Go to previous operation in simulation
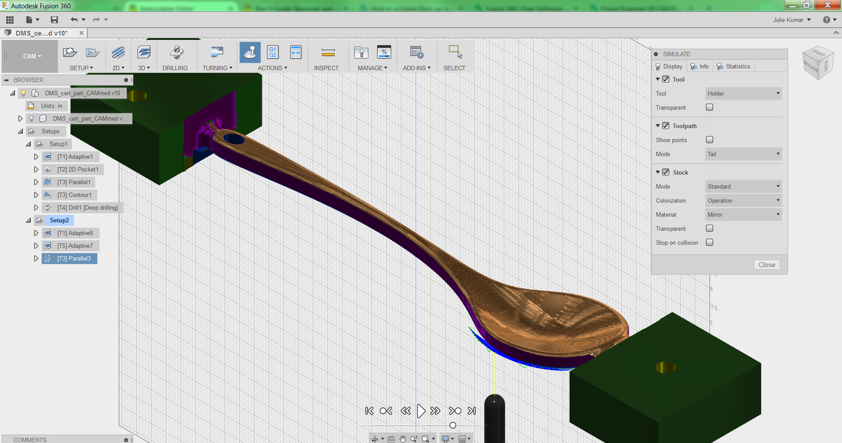The image size is (842, 443). point(386,411)
